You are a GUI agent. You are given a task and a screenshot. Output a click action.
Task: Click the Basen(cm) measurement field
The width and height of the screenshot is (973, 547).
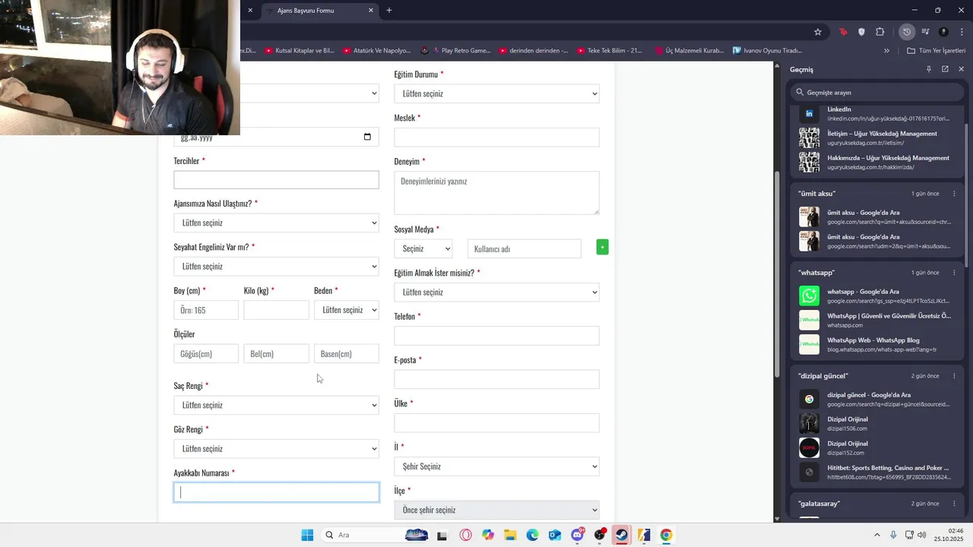click(x=346, y=353)
